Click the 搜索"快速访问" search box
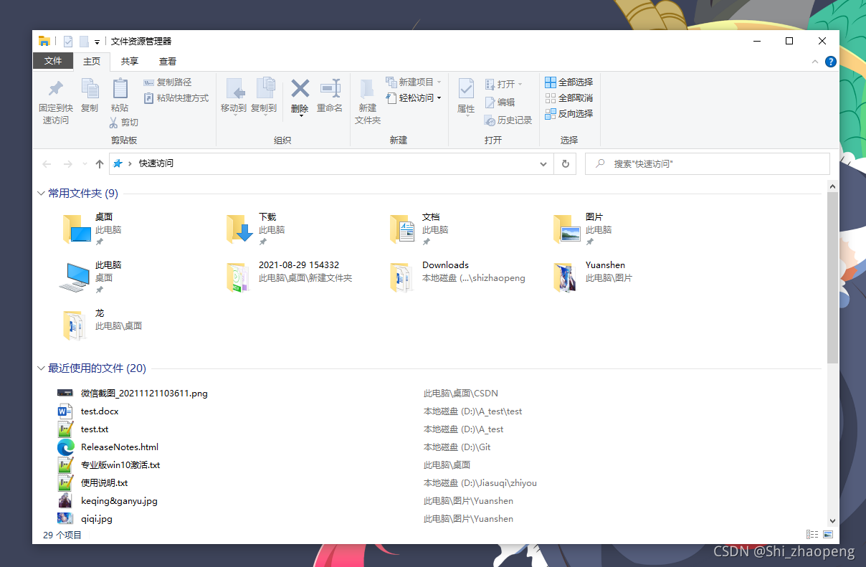 pyautogui.click(x=708, y=163)
